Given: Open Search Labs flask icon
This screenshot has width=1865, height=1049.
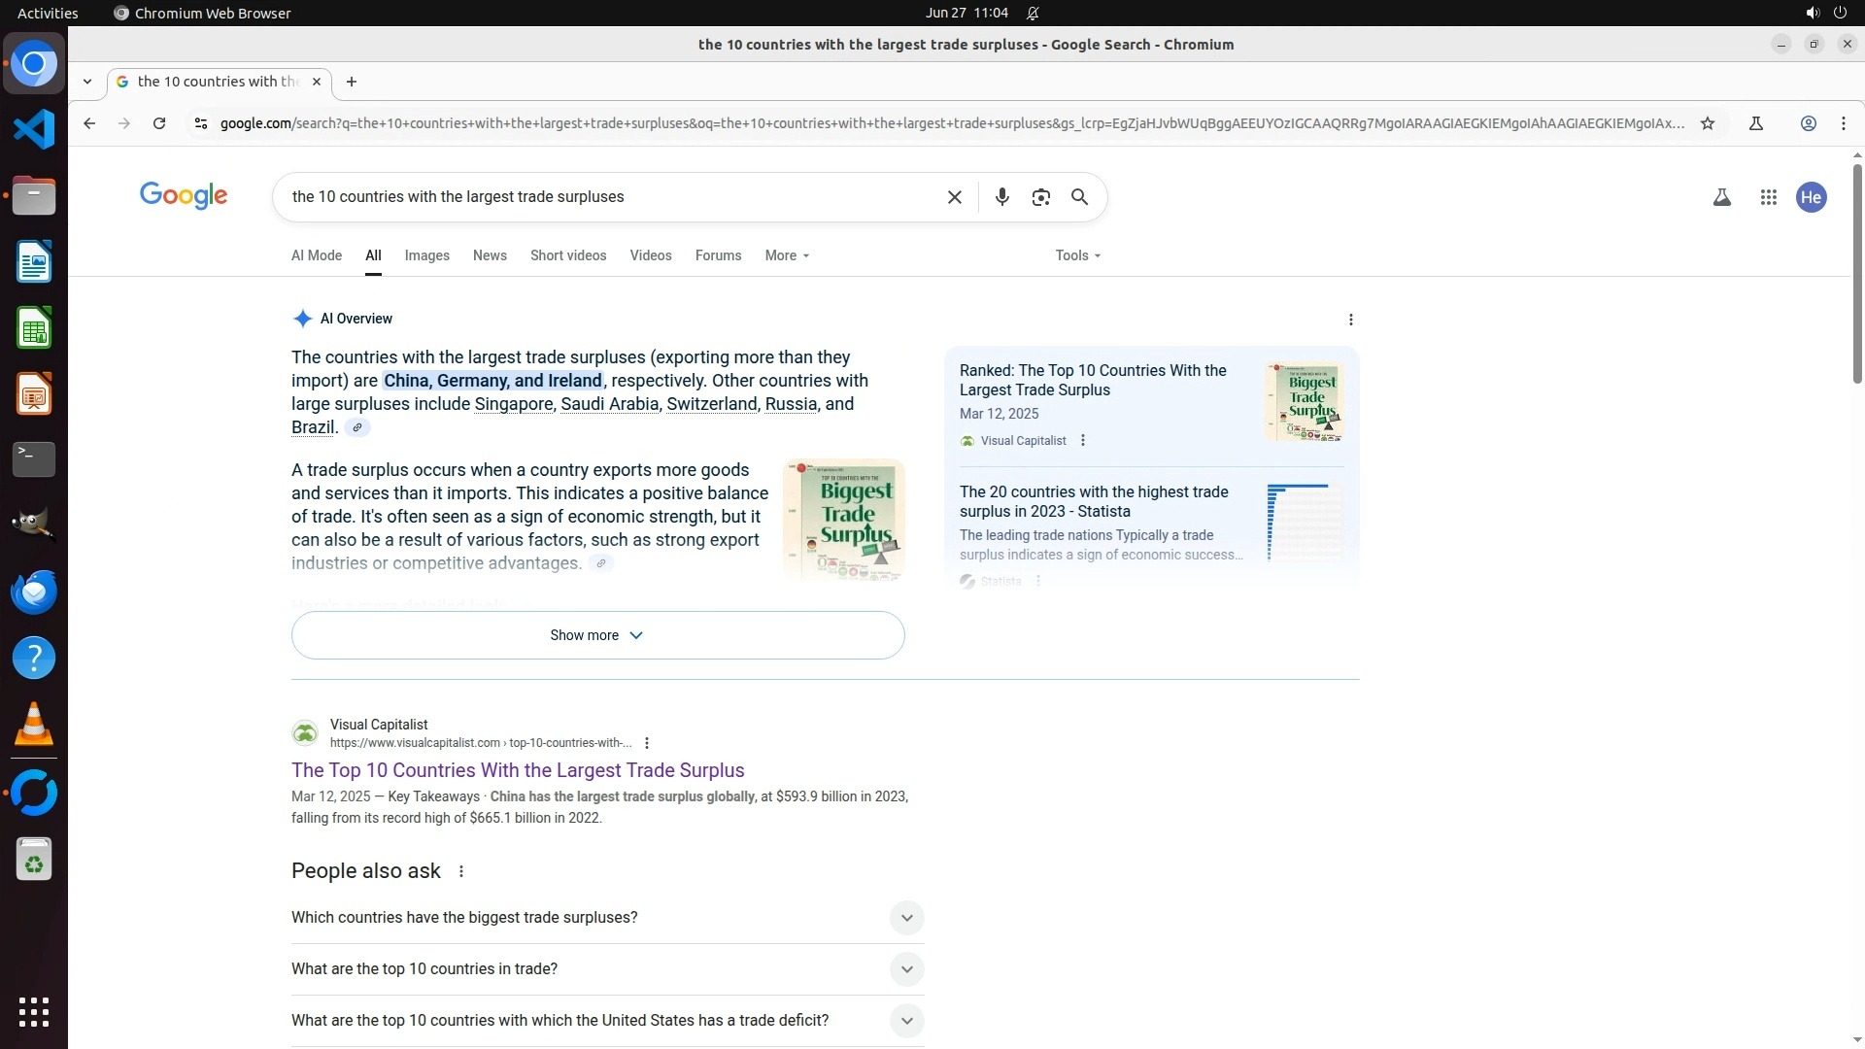Looking at the screenshot, I should point(1721,197).
